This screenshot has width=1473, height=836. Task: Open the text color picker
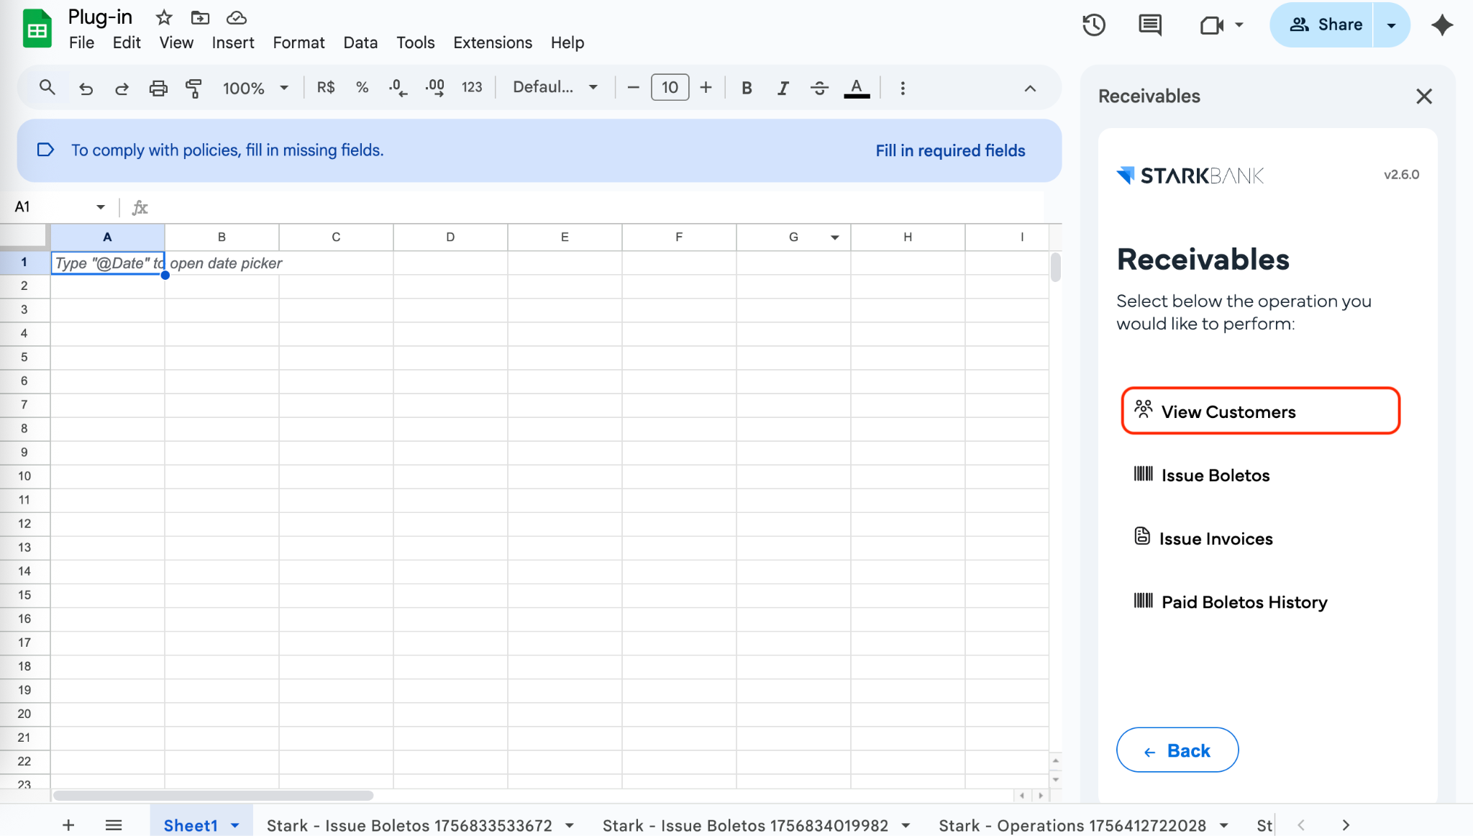click(856, 88)
